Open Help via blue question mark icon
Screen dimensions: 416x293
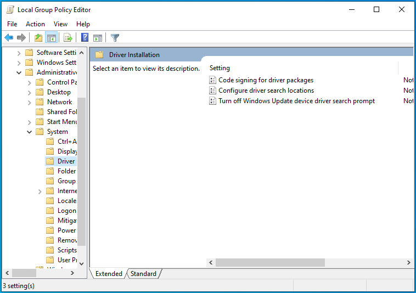pos(85,38)
